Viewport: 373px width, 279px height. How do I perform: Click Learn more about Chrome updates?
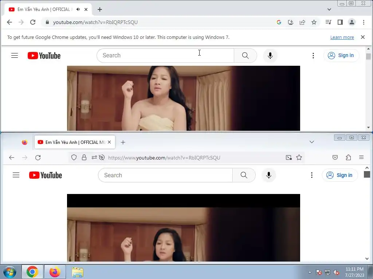tap(342, 37)
